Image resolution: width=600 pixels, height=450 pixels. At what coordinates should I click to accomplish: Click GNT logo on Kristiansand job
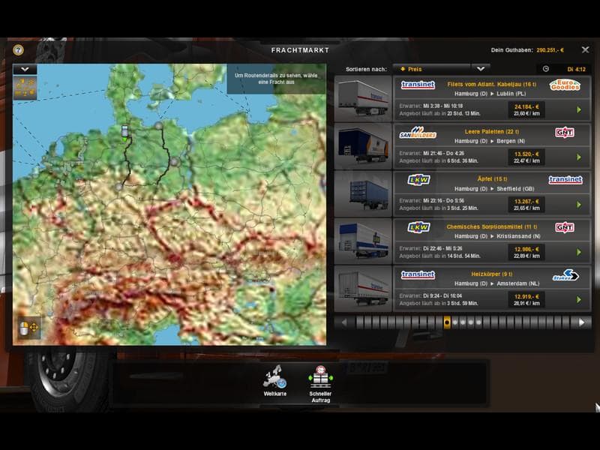coord(565,227)
